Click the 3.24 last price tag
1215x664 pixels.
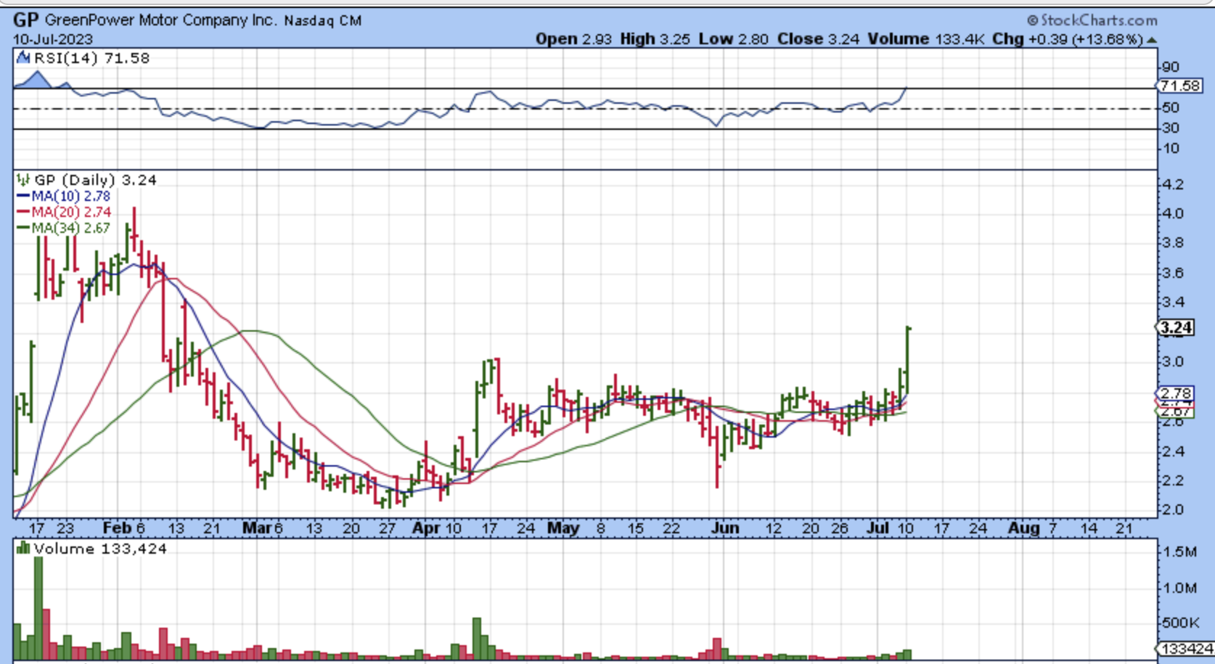click(1176, 328)
